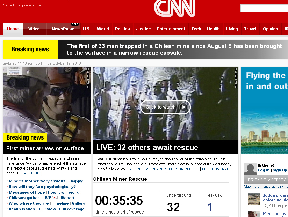Click the Full coverage link under Health issues
This screenshot has width=288, height=217.
coord(72,209)
